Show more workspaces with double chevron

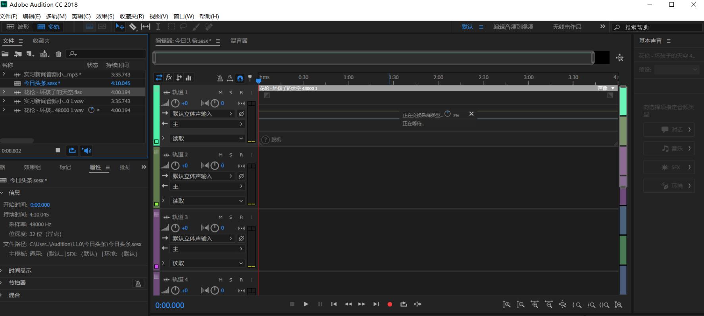[603, 27]
